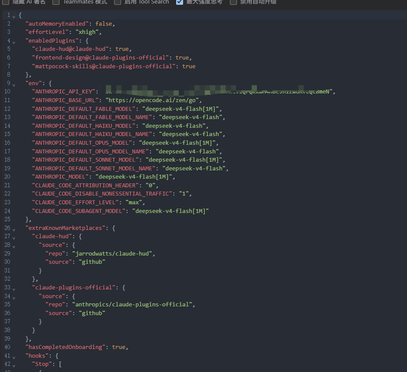Image resolution: width=407 pixels, height=372 pixels.
Task: Click the CLAUDE_CODE_EFFORT_LEVEL key
Action: (x=75, y=202)
